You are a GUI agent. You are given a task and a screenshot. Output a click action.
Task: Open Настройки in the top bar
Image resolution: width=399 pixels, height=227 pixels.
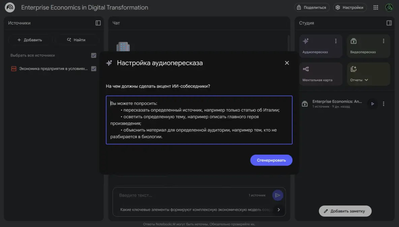350,7
